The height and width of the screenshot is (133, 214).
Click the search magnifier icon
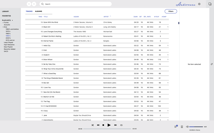point(42,4)
